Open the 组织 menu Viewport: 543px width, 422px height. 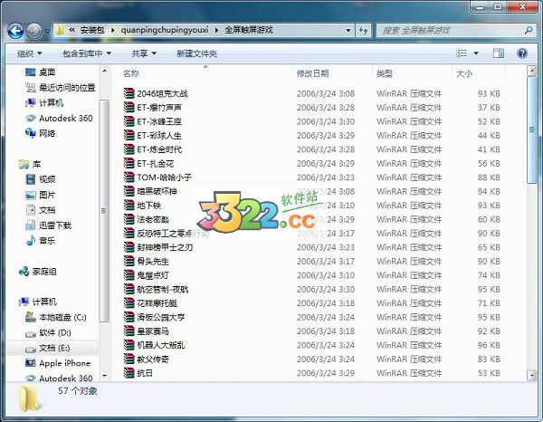(30, 53)
